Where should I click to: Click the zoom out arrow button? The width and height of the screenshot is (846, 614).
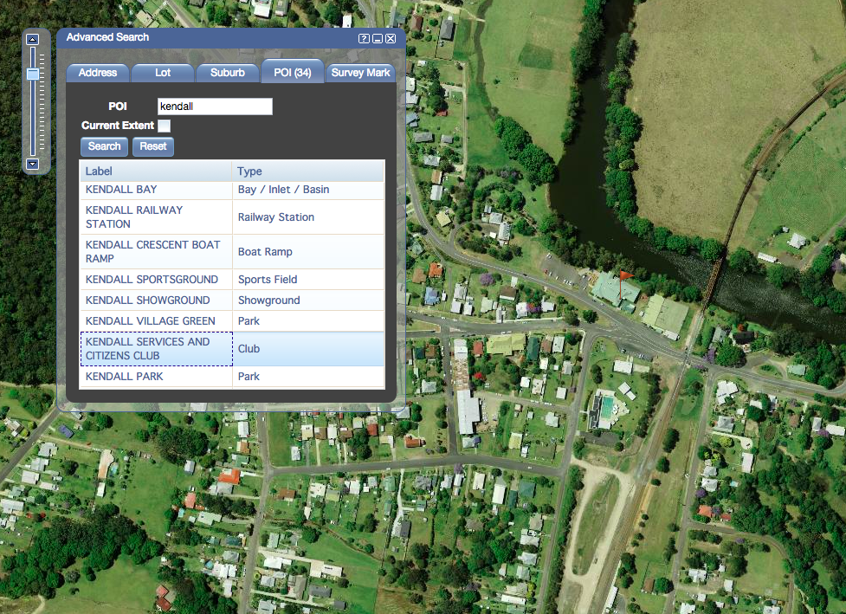33,164
